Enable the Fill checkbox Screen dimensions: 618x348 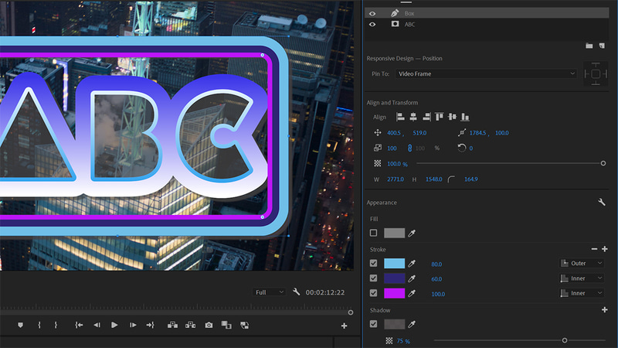pos(374,233)
